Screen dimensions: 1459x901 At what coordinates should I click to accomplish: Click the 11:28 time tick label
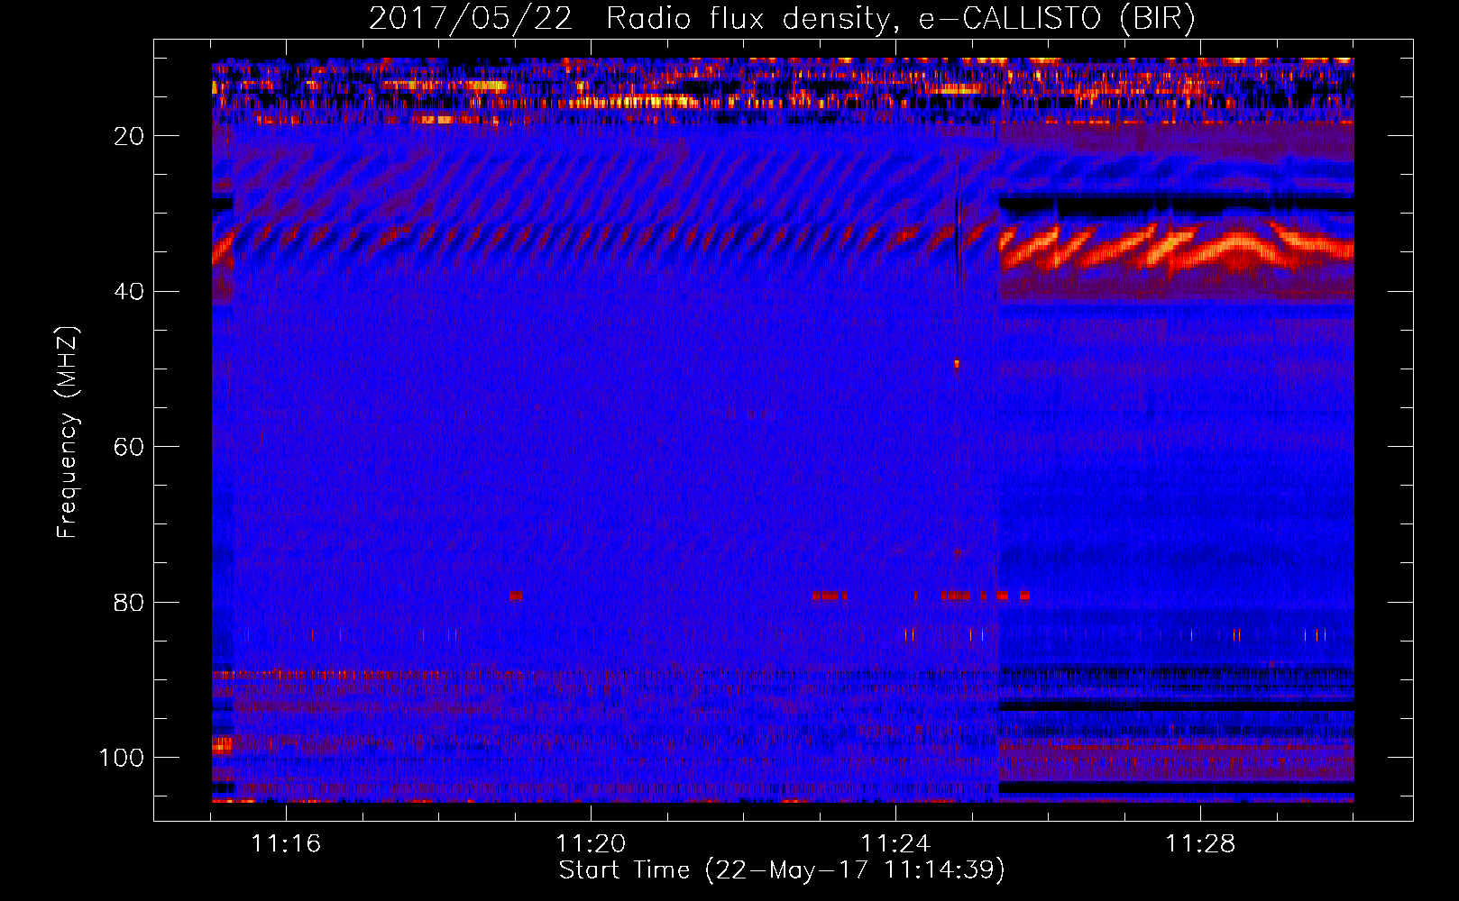point(1200,844)
